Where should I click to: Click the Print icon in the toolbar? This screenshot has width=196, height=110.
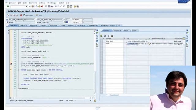(46, 6)
